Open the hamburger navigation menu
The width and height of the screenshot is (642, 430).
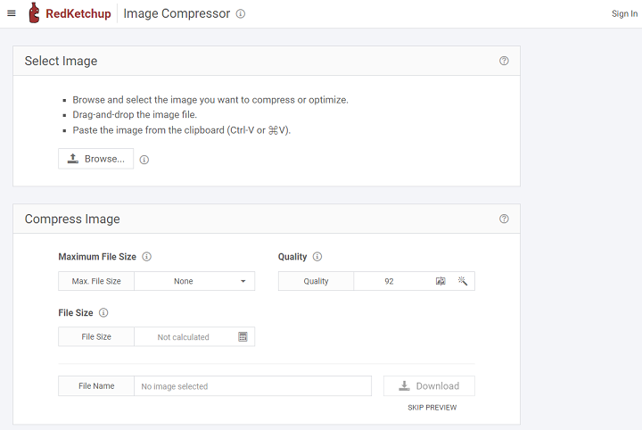click(12, 13)
